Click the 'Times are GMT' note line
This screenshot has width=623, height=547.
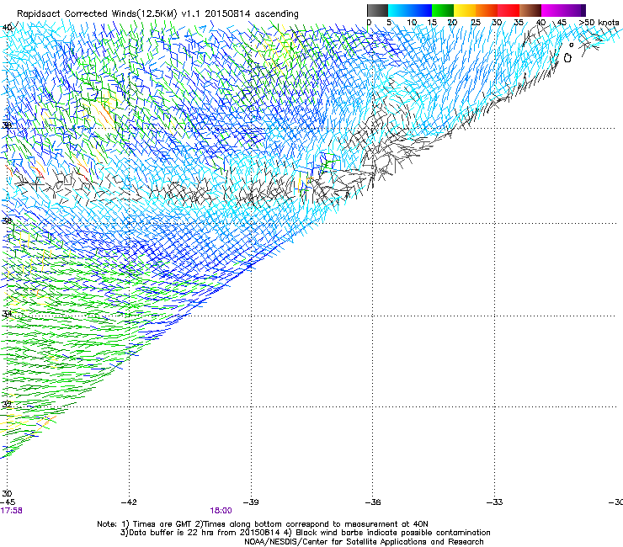click(x=263, y=524)
